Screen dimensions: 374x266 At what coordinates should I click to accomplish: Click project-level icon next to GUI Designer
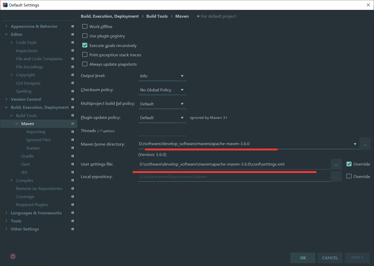tap(73, 83)
